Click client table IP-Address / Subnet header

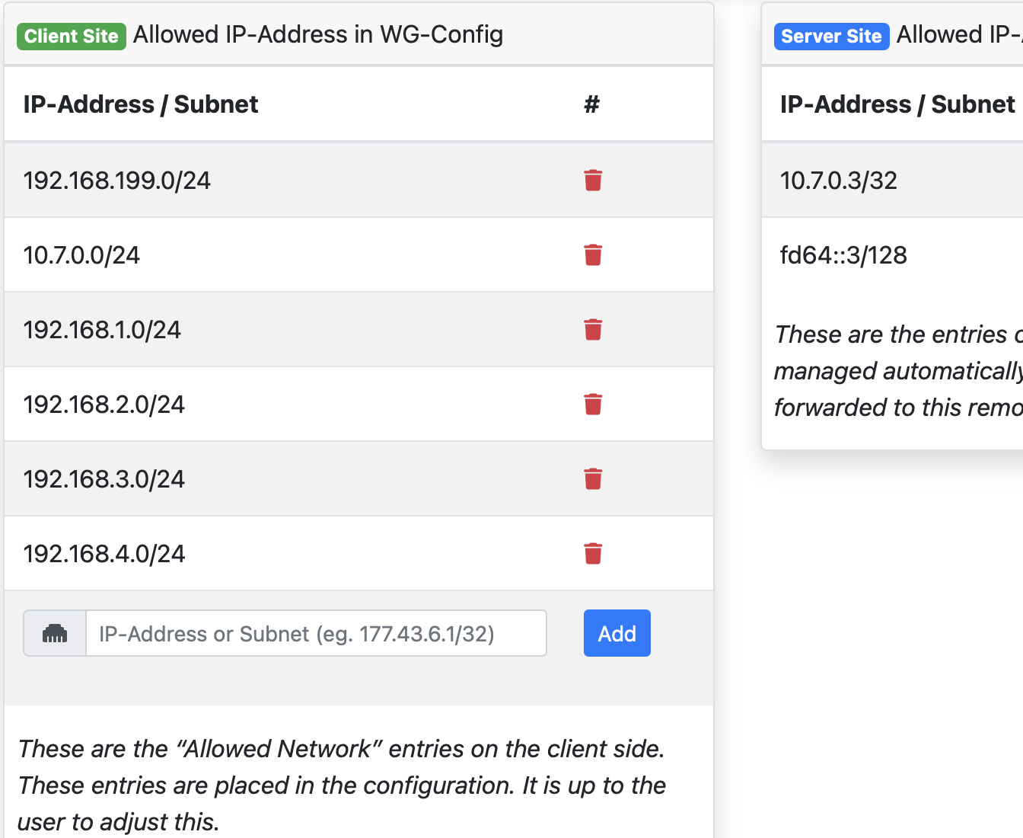tap(141, 104)
